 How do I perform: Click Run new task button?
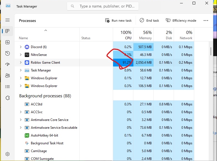[118, 21]
